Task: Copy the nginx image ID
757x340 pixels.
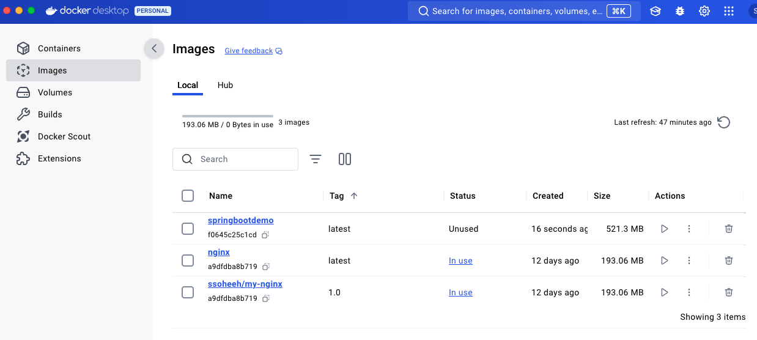Action: point(265,267)
